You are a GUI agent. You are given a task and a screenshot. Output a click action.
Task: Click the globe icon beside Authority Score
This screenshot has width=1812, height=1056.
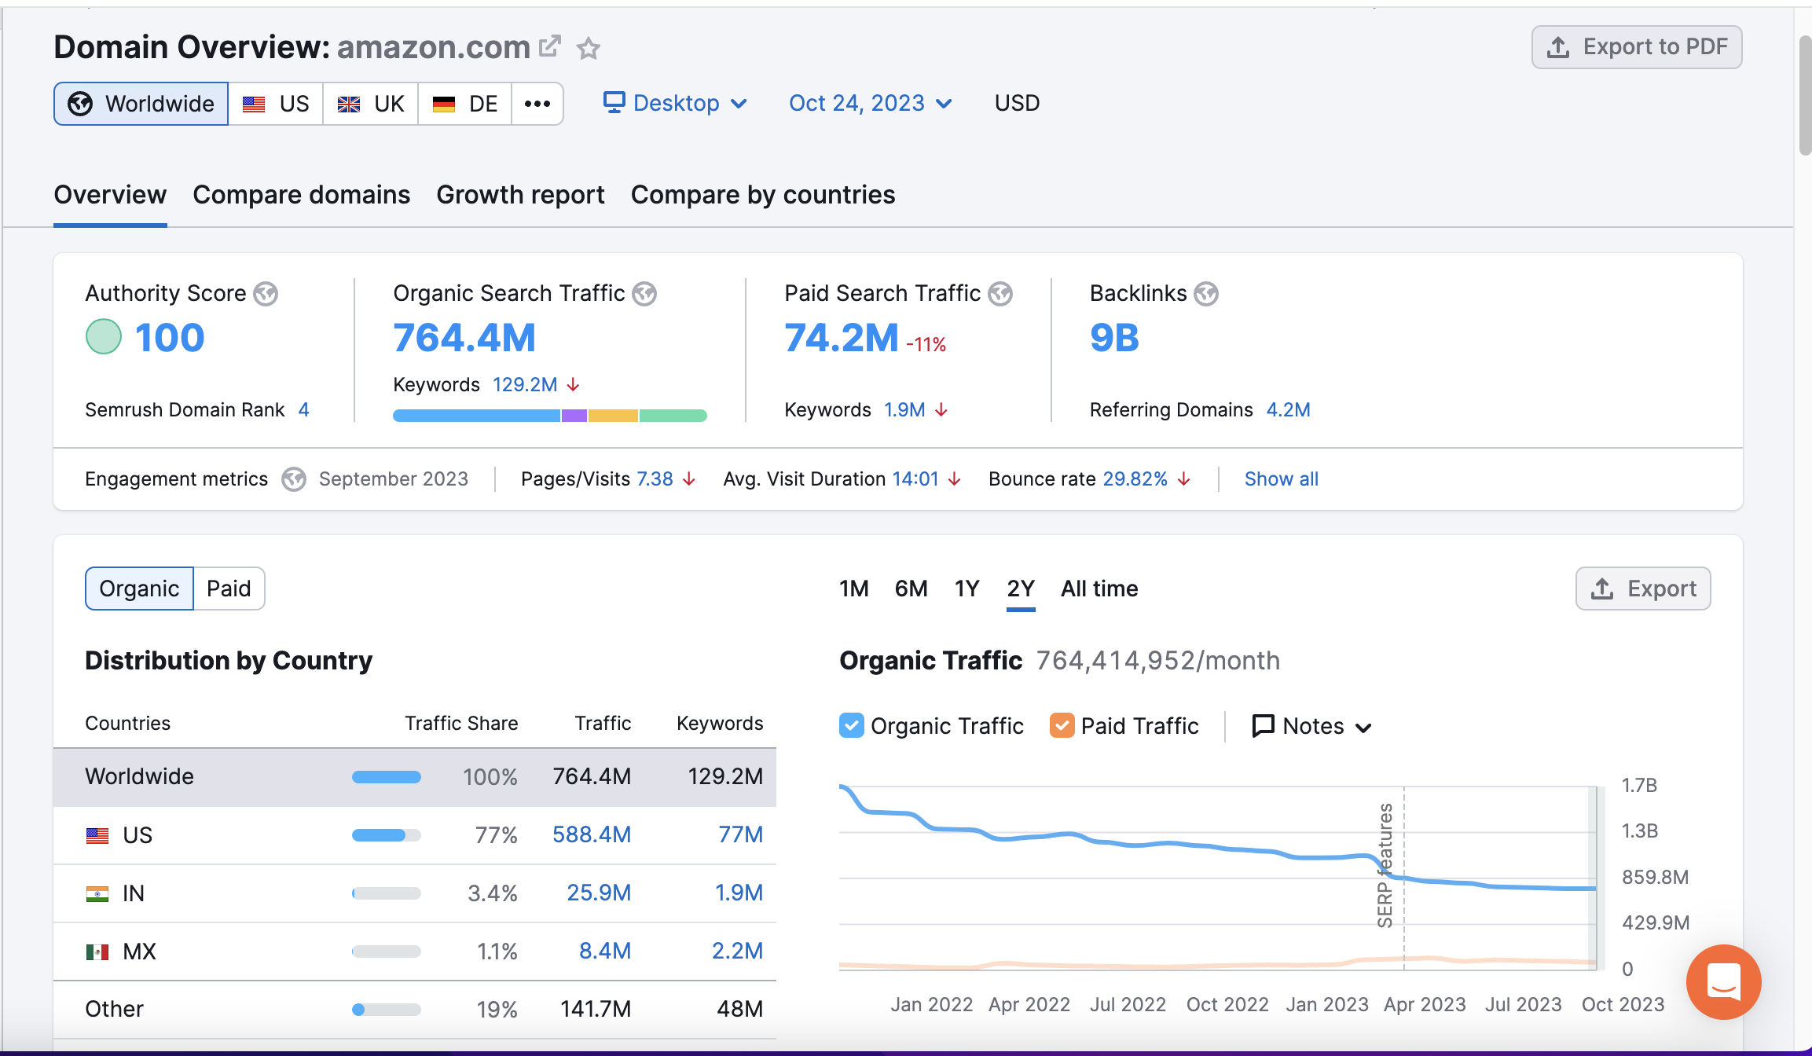tap(266, 294)
